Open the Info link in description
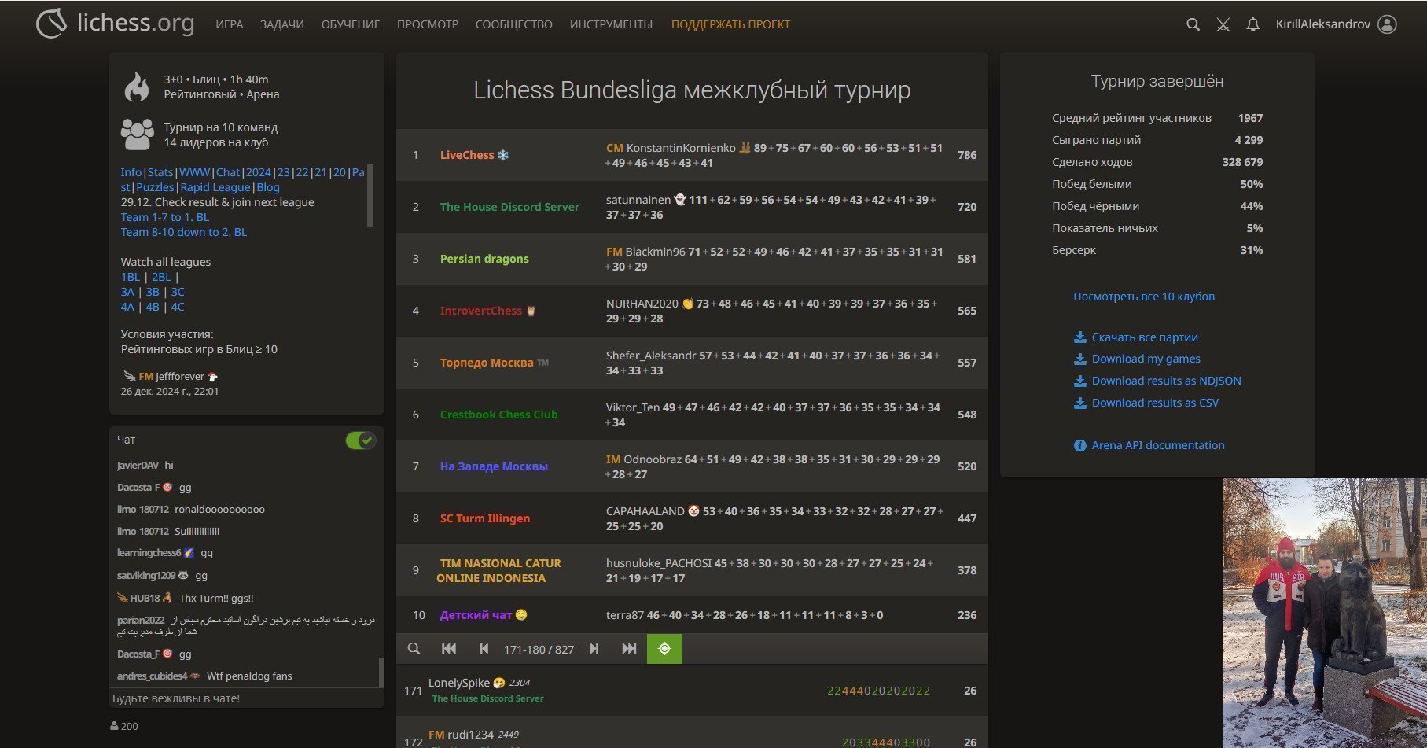This screenshot has width=1427, height=748. (131, 172)
